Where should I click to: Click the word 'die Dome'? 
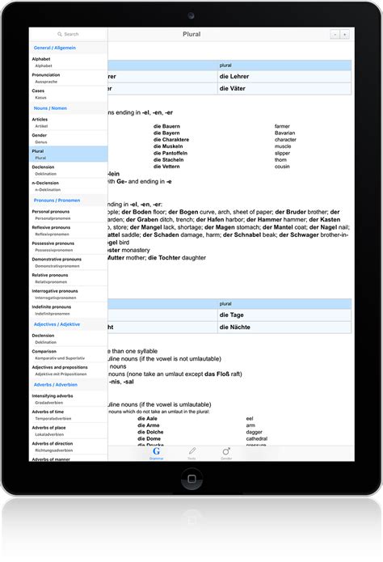(x=149, y=439)
